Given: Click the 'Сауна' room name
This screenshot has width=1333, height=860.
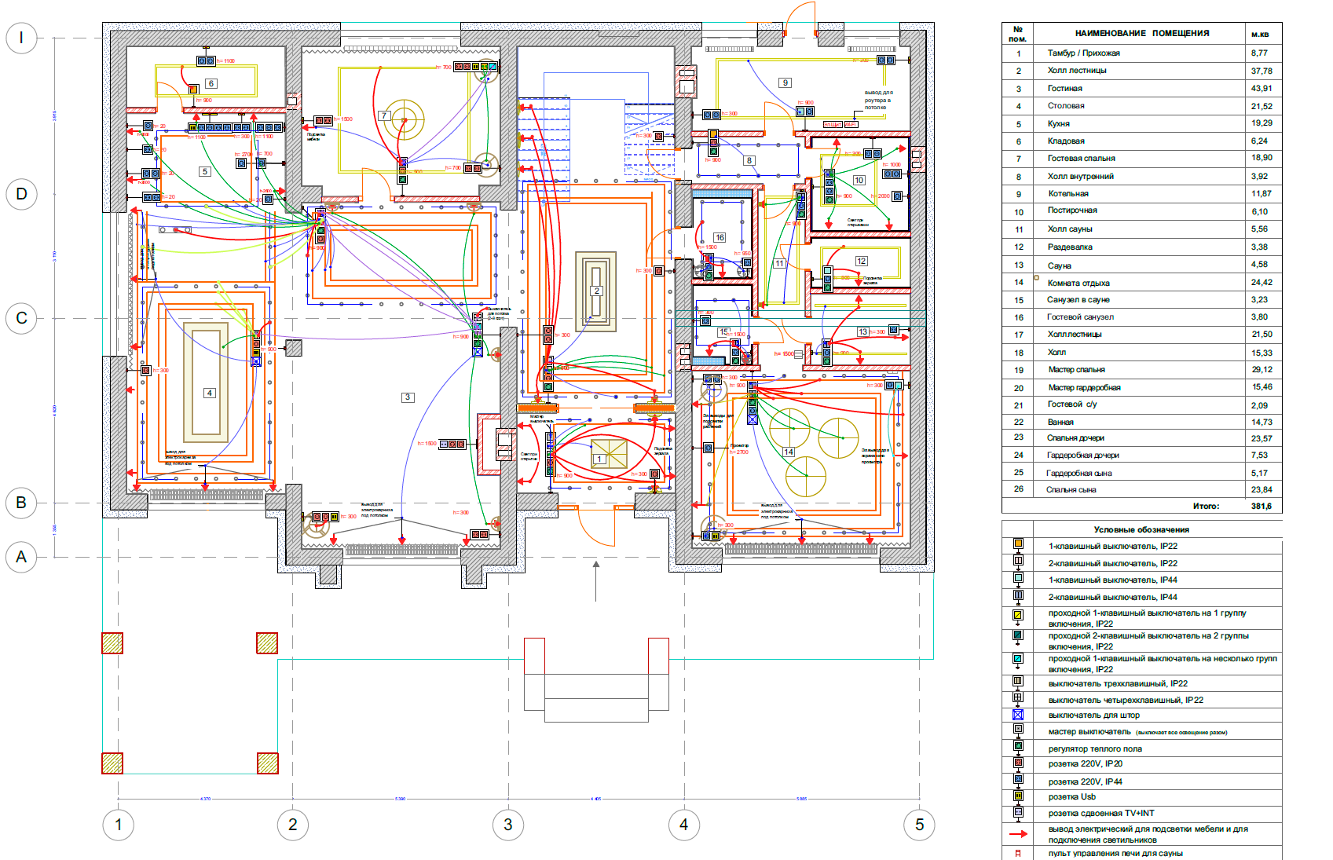Looking at the screenshot, I should point(1059,265).
